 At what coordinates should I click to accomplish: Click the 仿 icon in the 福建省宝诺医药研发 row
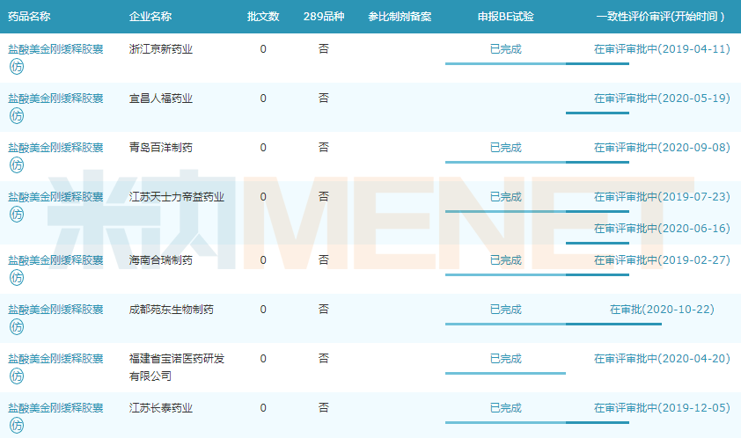point(17,376)
